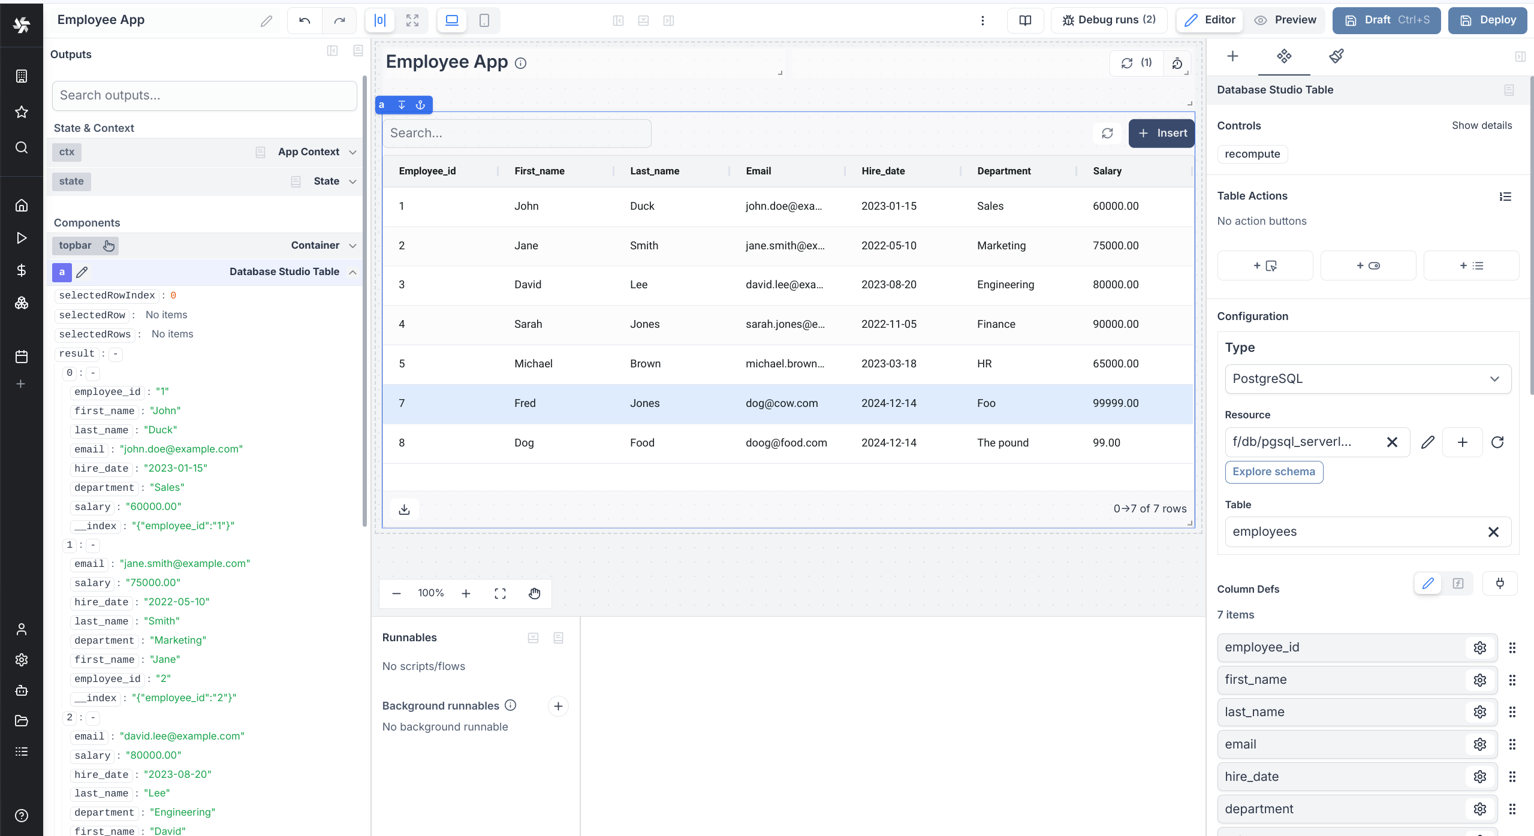Open the documentation book icon
Viewport: 1534px width, 836px height.
(x=1025, y=20)
